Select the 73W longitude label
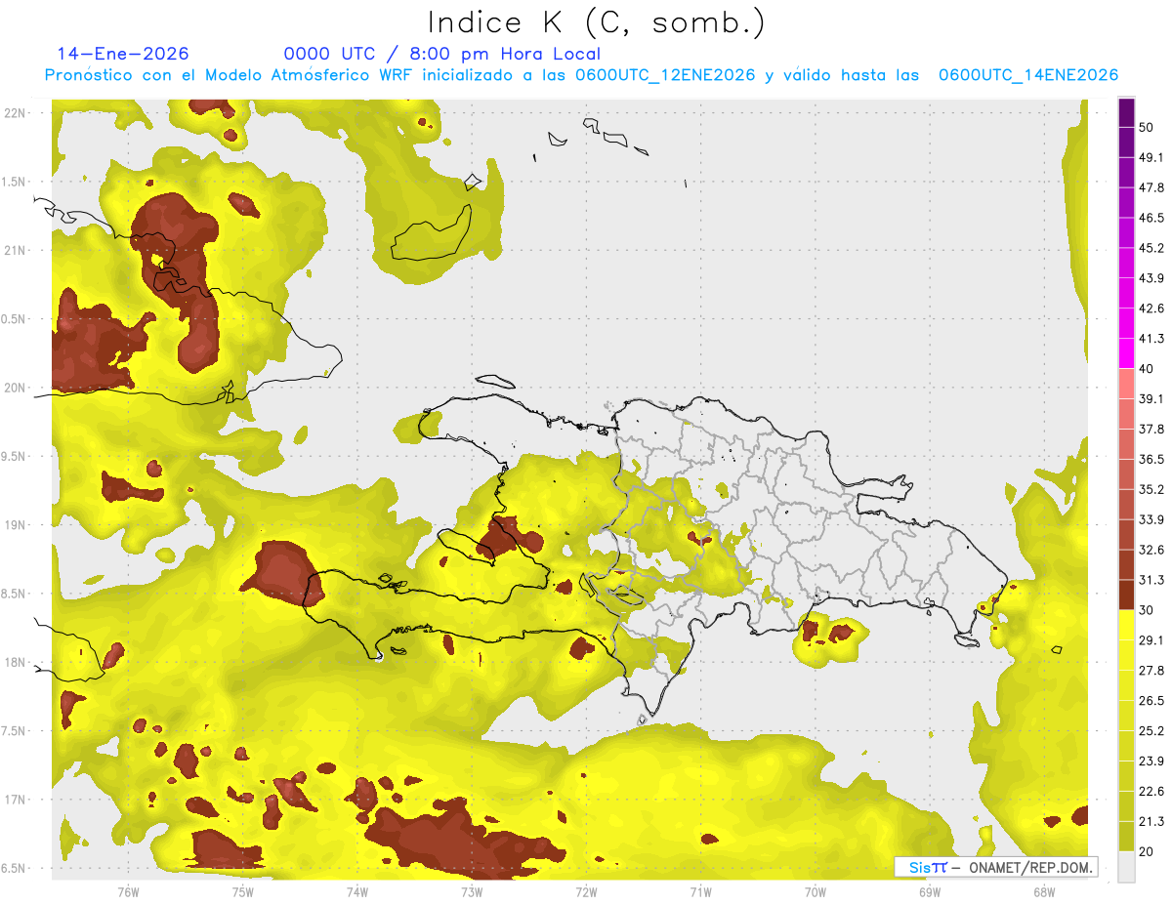The image size is (1172, 905). point(472,891)
